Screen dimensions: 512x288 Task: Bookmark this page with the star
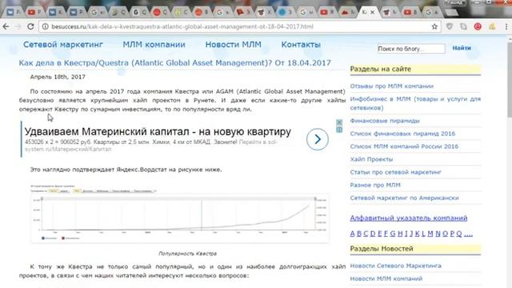434,26
